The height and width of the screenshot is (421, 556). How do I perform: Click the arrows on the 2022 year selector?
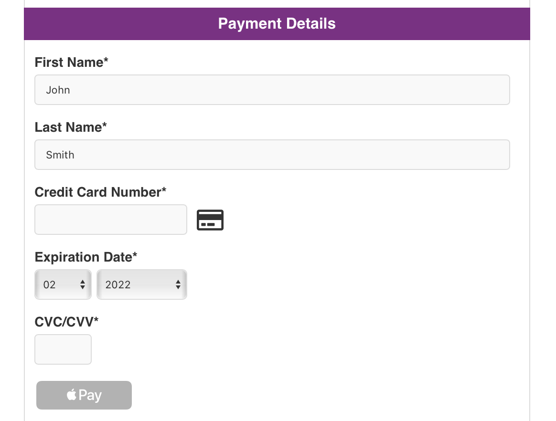(x=178, y=284)
